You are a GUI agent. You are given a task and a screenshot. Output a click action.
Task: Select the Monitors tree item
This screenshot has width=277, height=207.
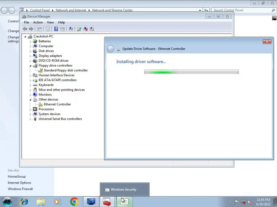pyautogui.click(x=45, y=95)
